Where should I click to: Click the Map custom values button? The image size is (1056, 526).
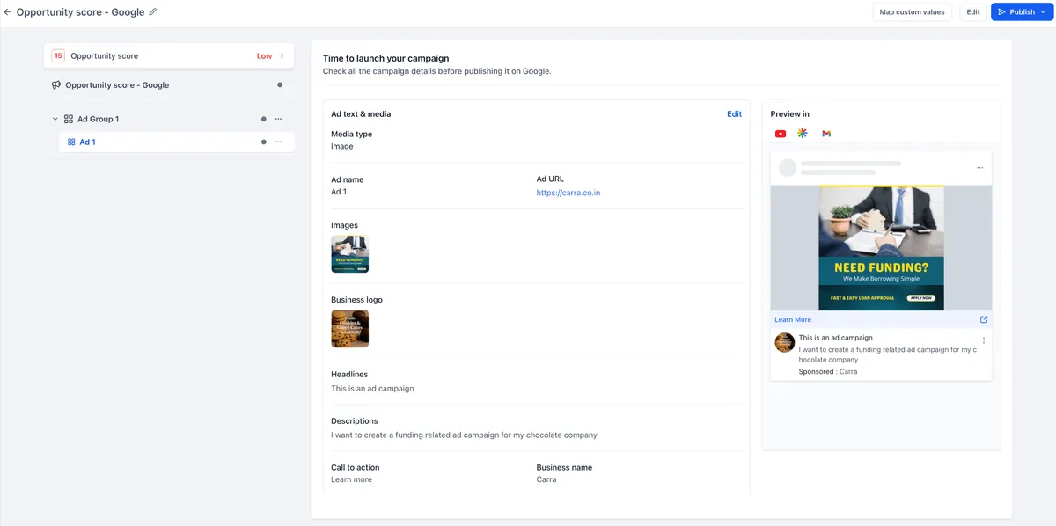[x=913, y=12]
